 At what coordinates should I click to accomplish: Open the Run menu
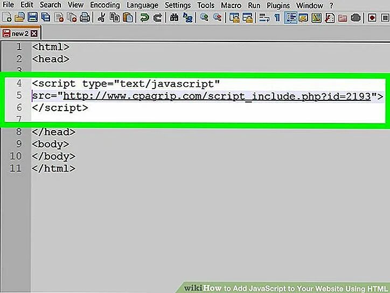tap(254, 5)
